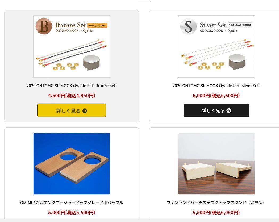
Task: Click the silver S badge icon
Action: (188, 26)
